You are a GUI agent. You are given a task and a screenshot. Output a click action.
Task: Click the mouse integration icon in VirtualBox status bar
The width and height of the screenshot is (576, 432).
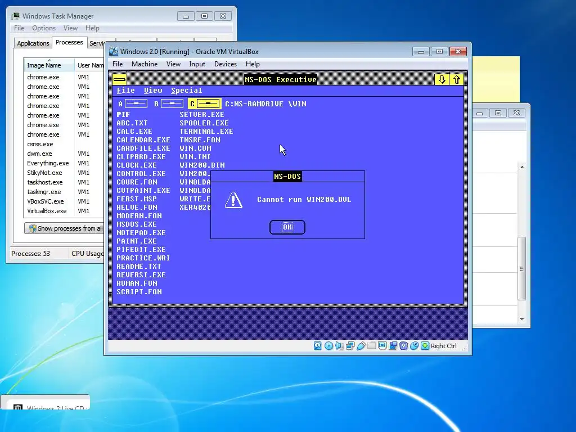[414, 346]
